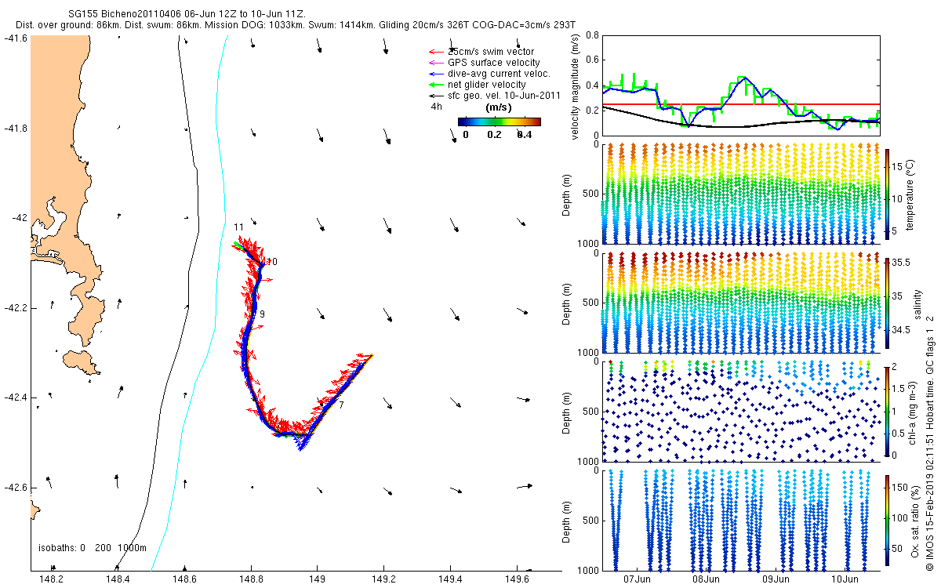Click the '08Jun' date tick label
The image size is (941, 588).
pos(707,579)
